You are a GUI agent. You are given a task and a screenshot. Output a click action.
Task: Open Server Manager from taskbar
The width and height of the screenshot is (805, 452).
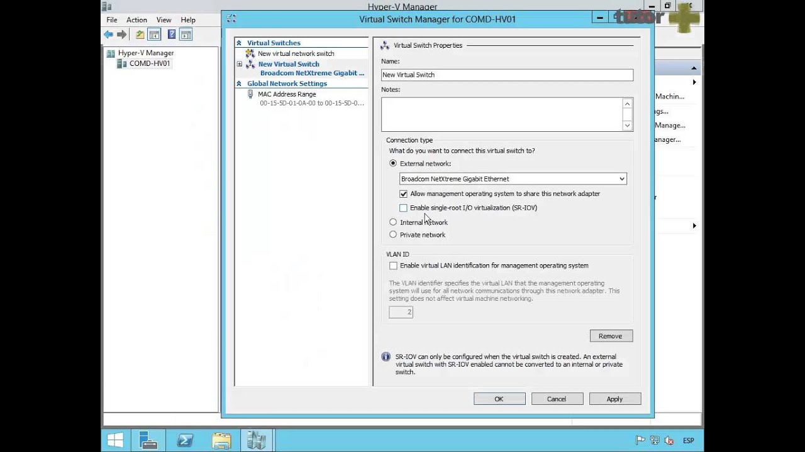click(x=148, y=440)
